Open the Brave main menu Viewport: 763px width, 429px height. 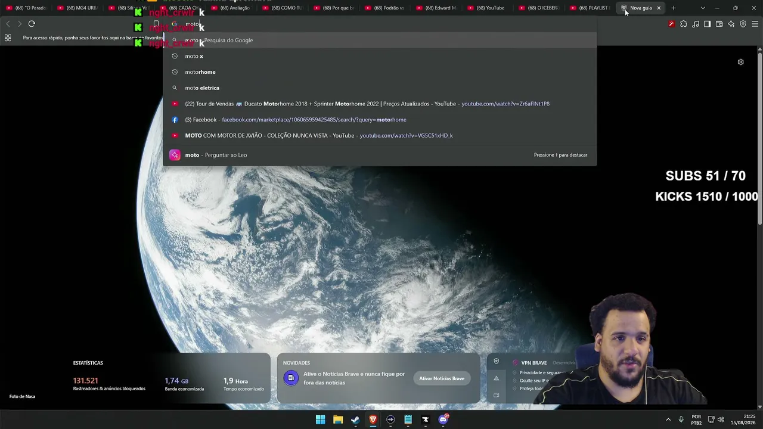(755, 24)
